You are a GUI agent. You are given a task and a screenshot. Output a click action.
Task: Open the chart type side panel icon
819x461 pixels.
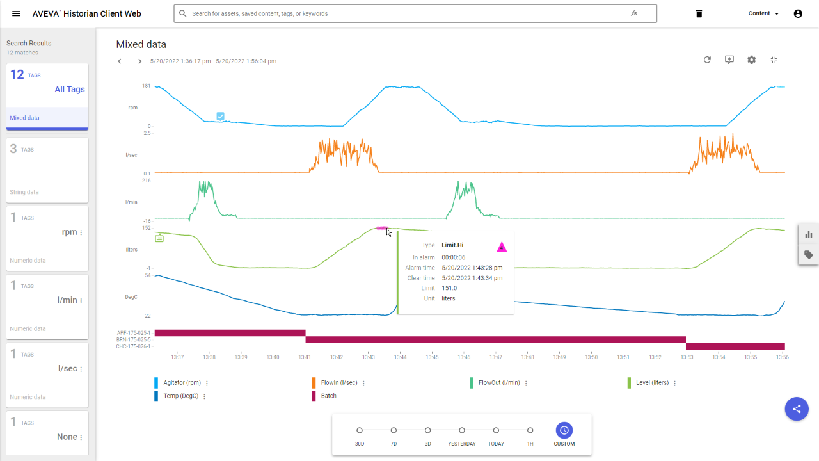[x=808, y=234]
